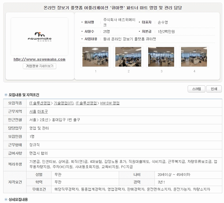
Task: Click capital value 1천2백만원
Action: [166, 31]
